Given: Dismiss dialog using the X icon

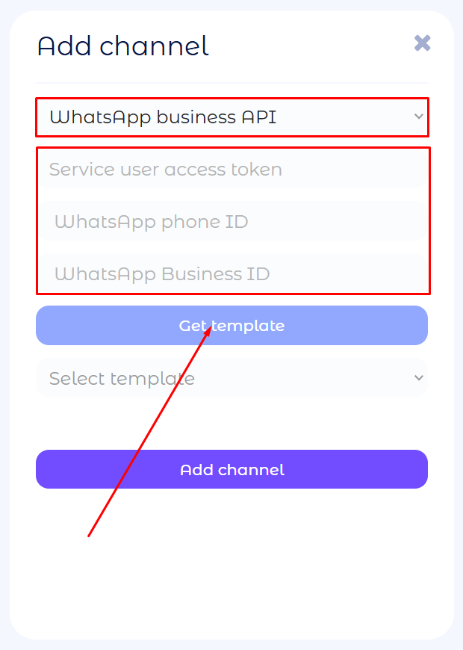Looking at the screenshot, I should click(422, 43).
